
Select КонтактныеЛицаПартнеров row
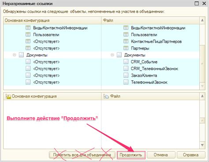(x=157, y=41)
